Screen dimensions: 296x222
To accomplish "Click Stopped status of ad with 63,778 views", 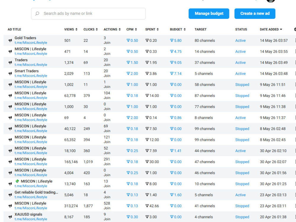I will [x=242, y=96].
